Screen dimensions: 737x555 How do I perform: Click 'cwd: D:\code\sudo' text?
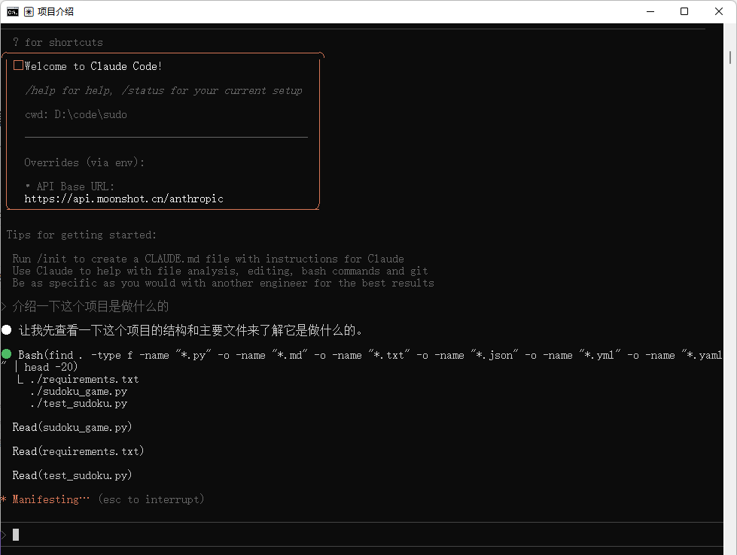tap(76, 114)
